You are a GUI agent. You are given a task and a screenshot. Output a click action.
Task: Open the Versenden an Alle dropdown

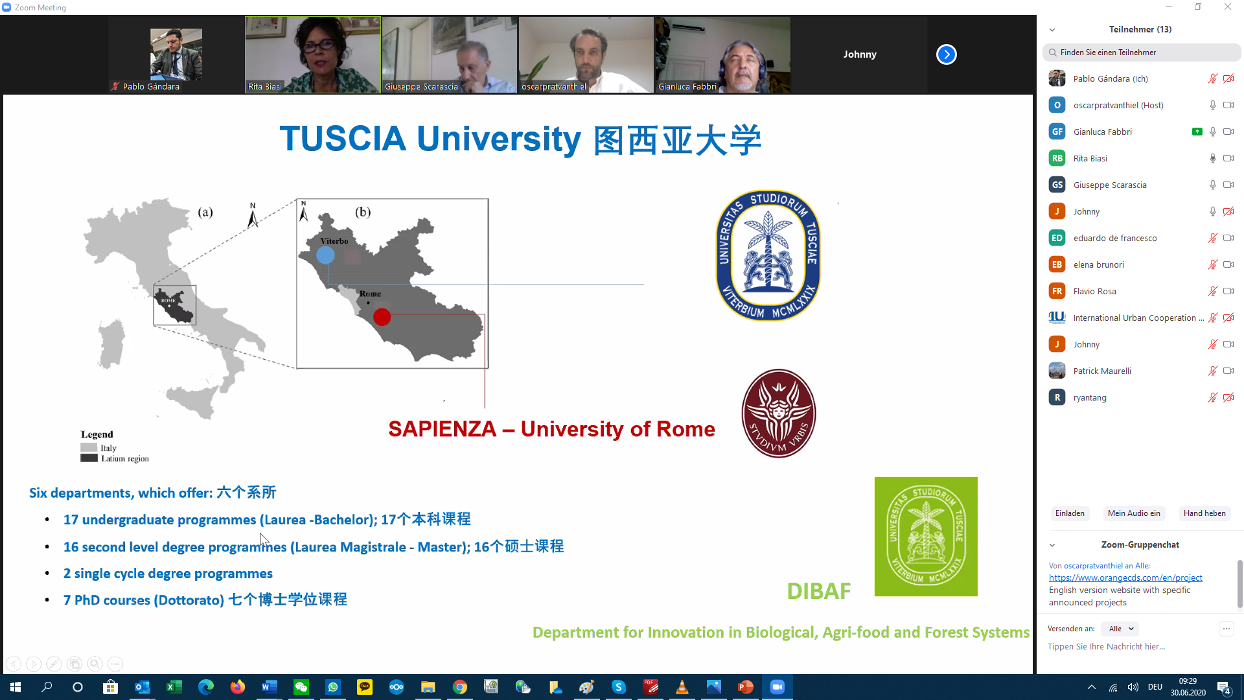click(1121, 629)
